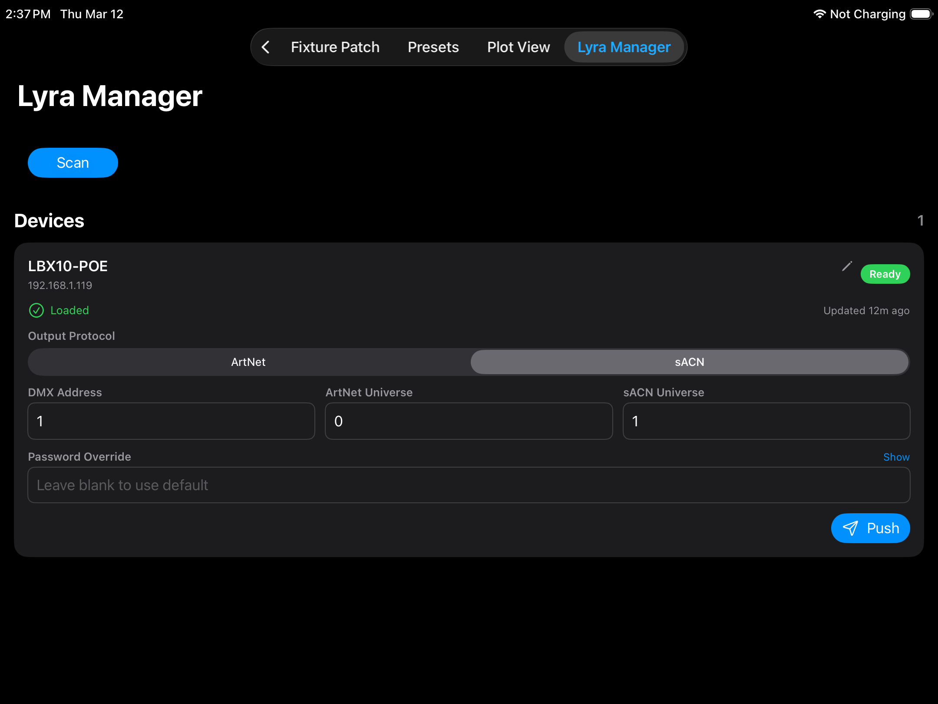Edit the LBX10-POE device name pencil
938x704 pixels.
pos(847,266)
